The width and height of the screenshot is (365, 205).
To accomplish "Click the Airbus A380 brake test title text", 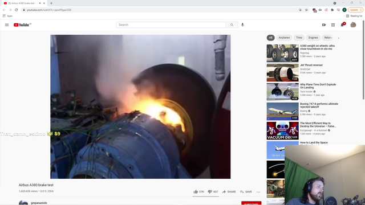I will pos(36,185).
